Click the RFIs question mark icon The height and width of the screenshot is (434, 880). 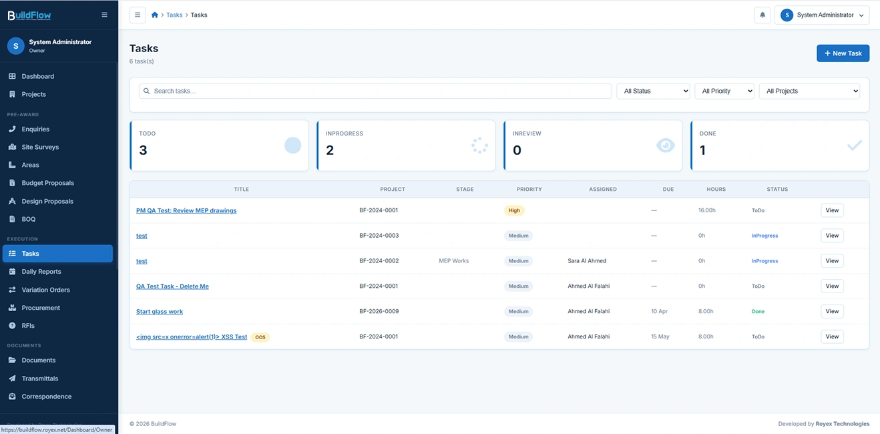12,326
